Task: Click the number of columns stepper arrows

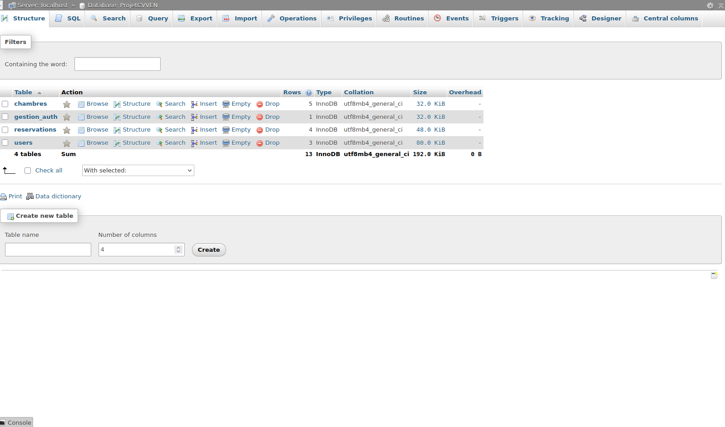Action: click(x=178, y=250)
